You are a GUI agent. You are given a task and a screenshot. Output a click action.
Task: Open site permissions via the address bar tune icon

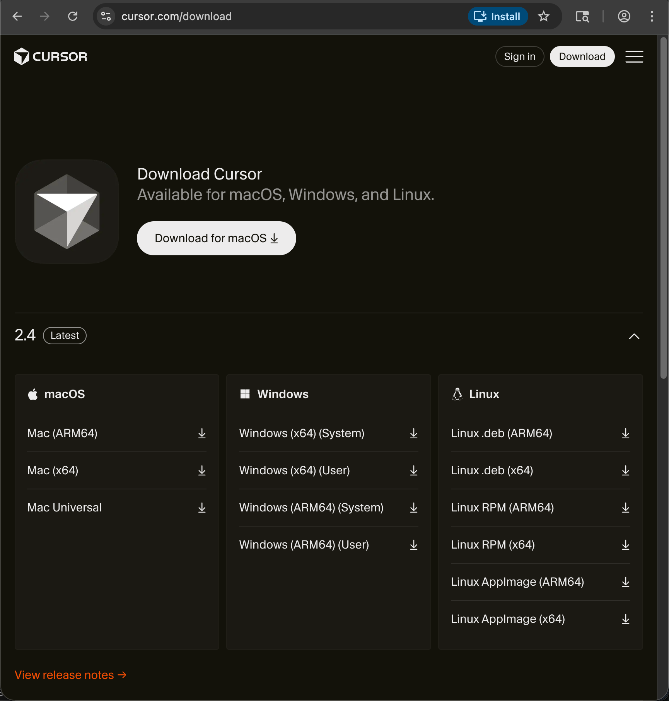point(106,16)
